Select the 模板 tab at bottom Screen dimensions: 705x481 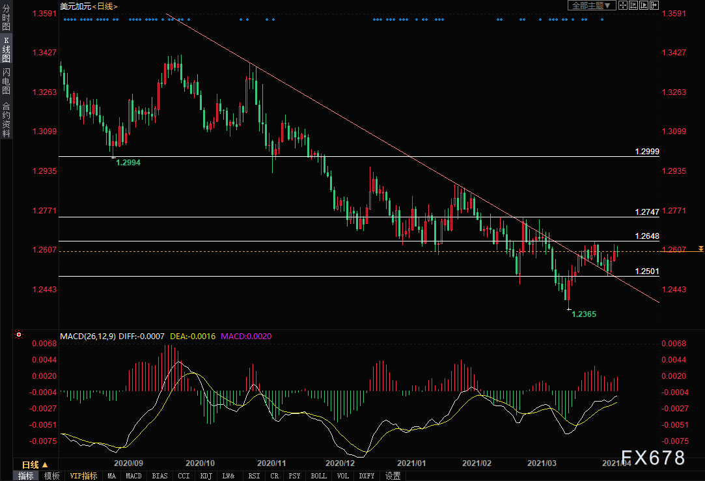tap(51, 476)
